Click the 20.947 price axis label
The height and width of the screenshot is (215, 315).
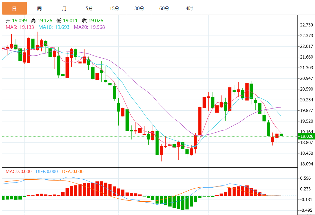click(x=306, y=78)
